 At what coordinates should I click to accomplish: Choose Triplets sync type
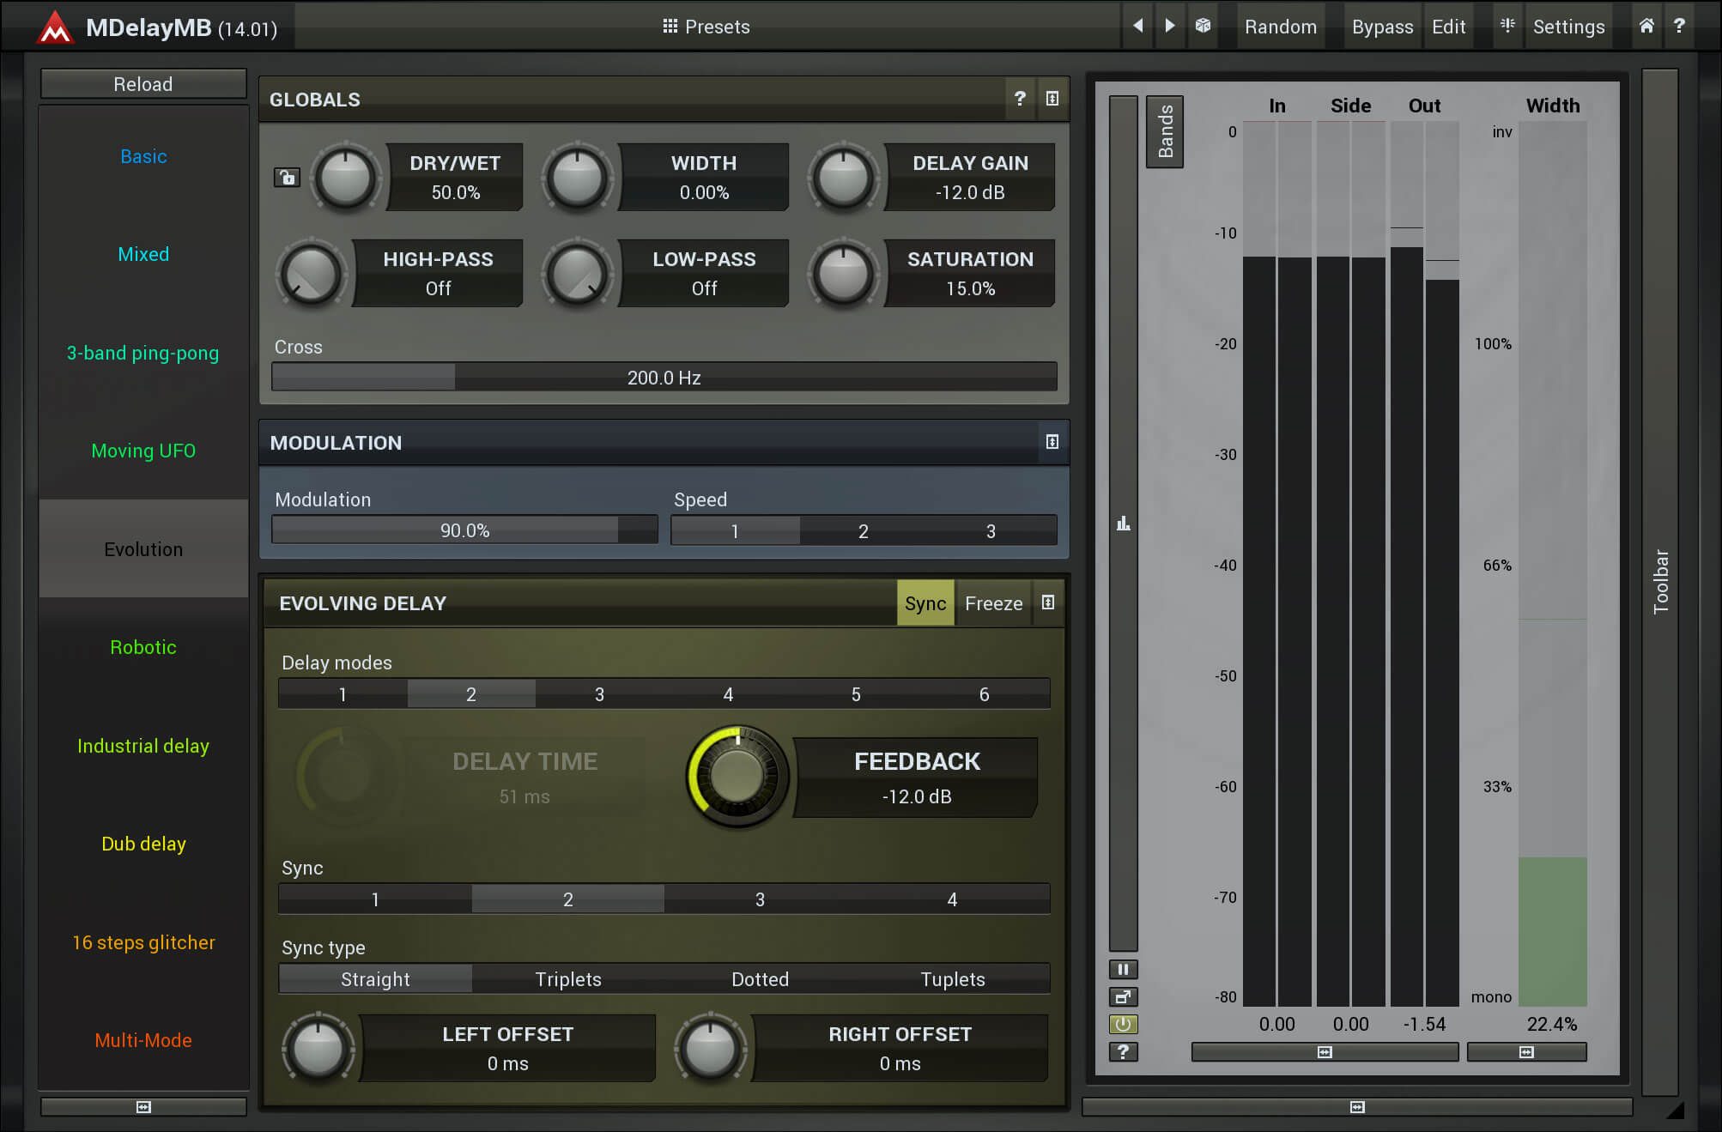click(568, 979)
